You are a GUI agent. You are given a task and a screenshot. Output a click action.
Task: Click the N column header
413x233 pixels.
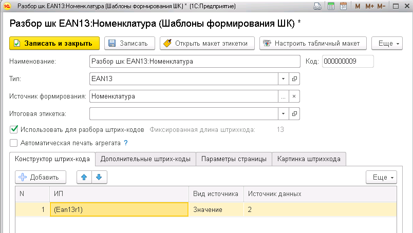click(x=32, y=194)
